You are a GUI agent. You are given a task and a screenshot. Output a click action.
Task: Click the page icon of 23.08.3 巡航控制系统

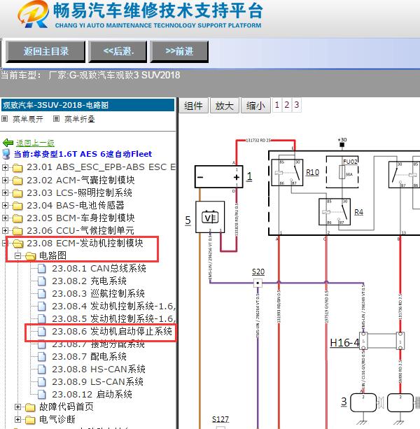[41, 293]
